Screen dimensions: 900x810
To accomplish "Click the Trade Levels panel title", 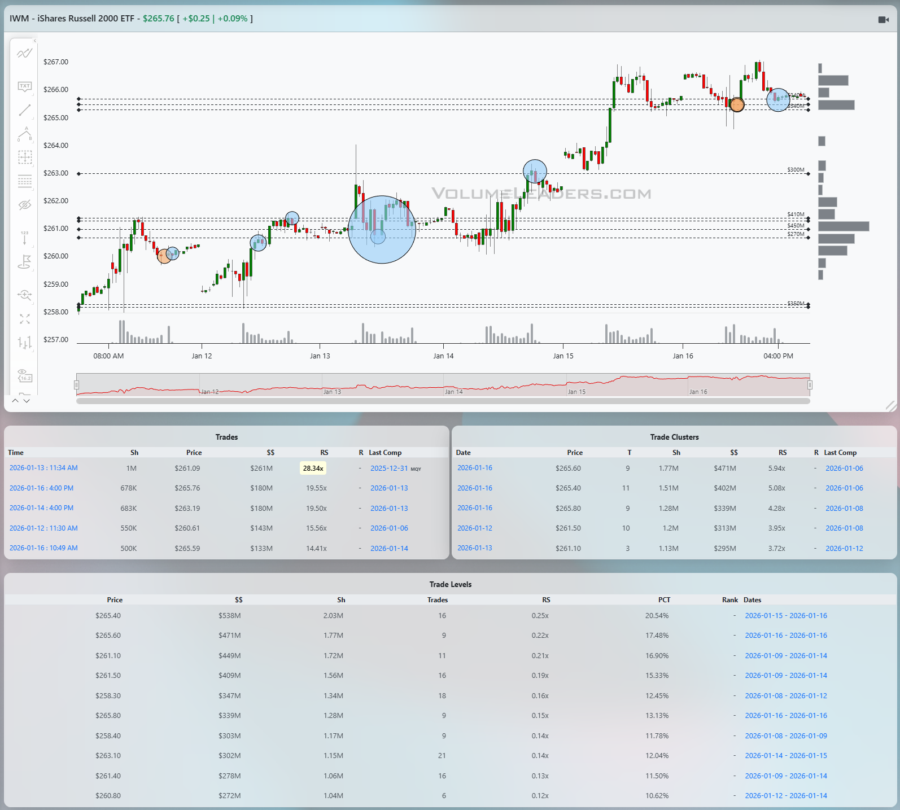I will point(451,585).
